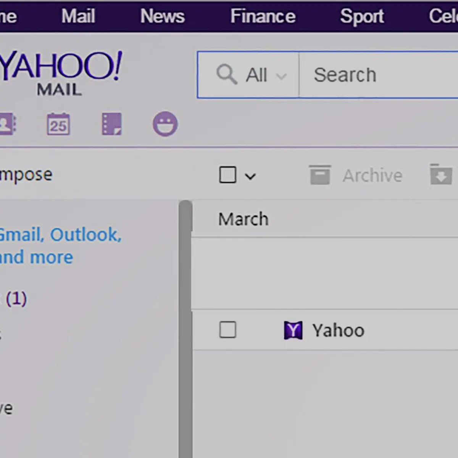The width and height of the screenshot is (458, 458).
Task: Open the Messenger smiley icon
Action: (x=165, y=124)
